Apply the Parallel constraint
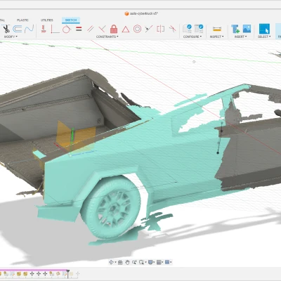 coord(91,29)
